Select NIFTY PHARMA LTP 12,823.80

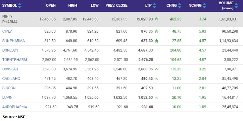(144, 19)
